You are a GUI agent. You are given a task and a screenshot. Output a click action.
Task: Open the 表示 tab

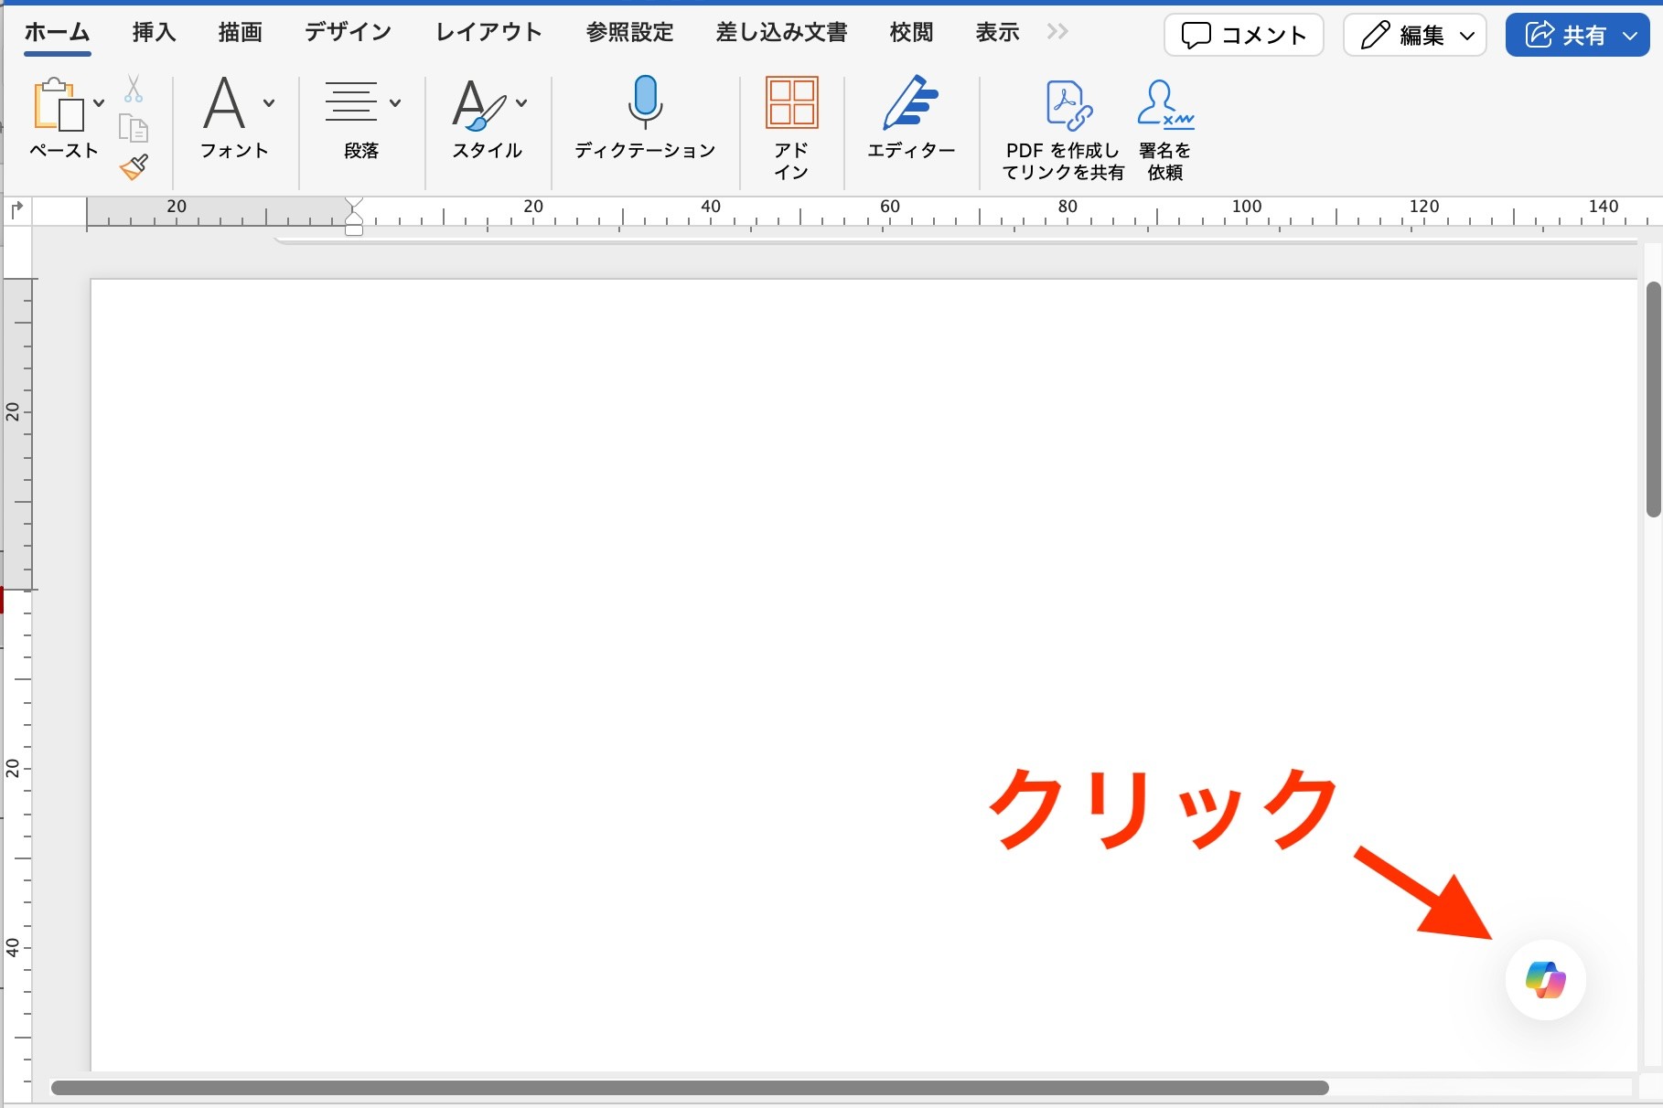997,33
